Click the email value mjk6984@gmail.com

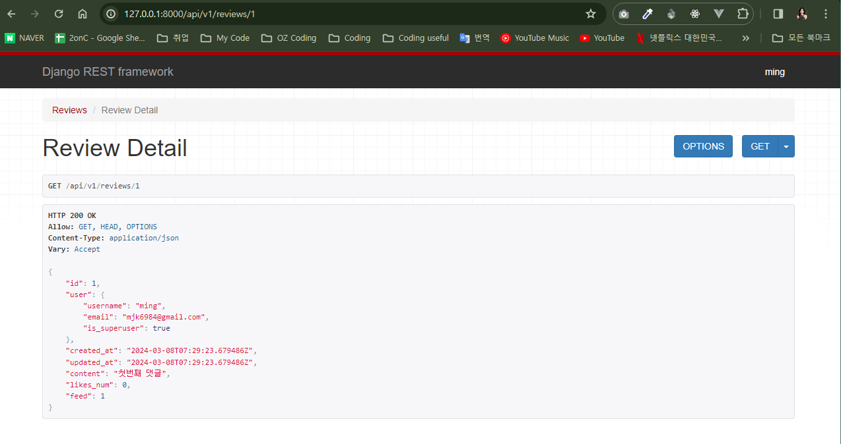(163, 317)
